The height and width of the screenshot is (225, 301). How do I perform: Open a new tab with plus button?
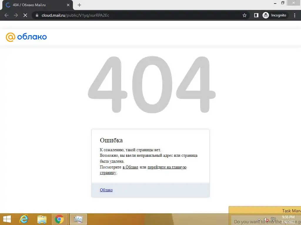(x=79, y=5)
